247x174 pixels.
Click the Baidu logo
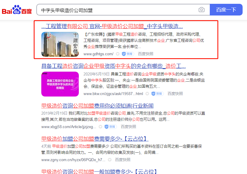(x=17, y=10)
